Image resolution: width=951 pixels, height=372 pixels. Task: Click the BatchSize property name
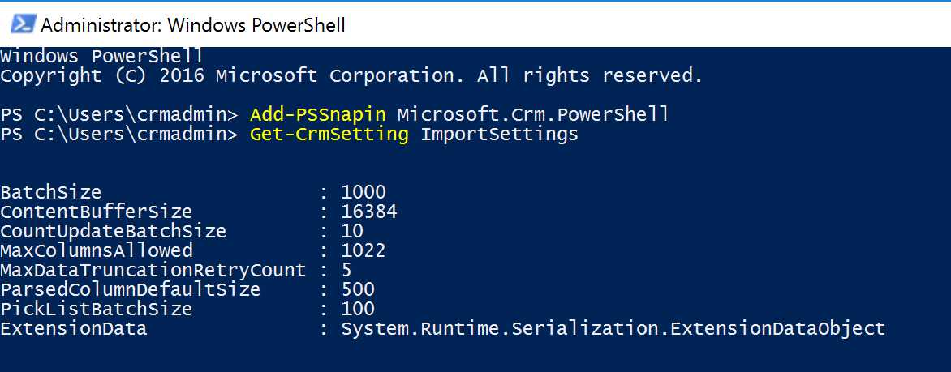coord(51,192)
